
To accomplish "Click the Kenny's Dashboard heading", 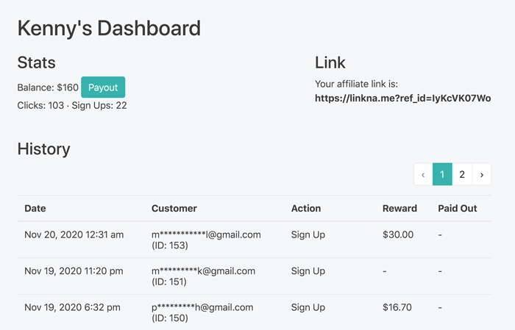I will pos(109,28).
